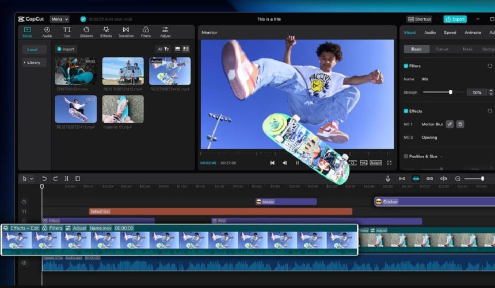Reset Effects with the circular arrow icon
Viewport: 495px width, 288px height.
pos(490,111)
